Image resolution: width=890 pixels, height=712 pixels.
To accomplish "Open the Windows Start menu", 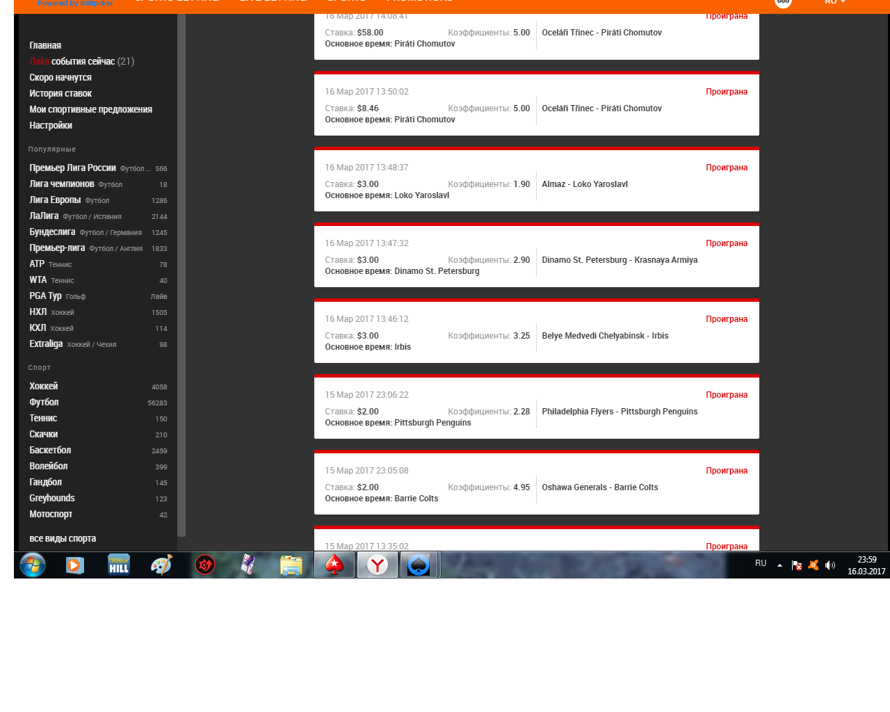I will coord(33,565).
